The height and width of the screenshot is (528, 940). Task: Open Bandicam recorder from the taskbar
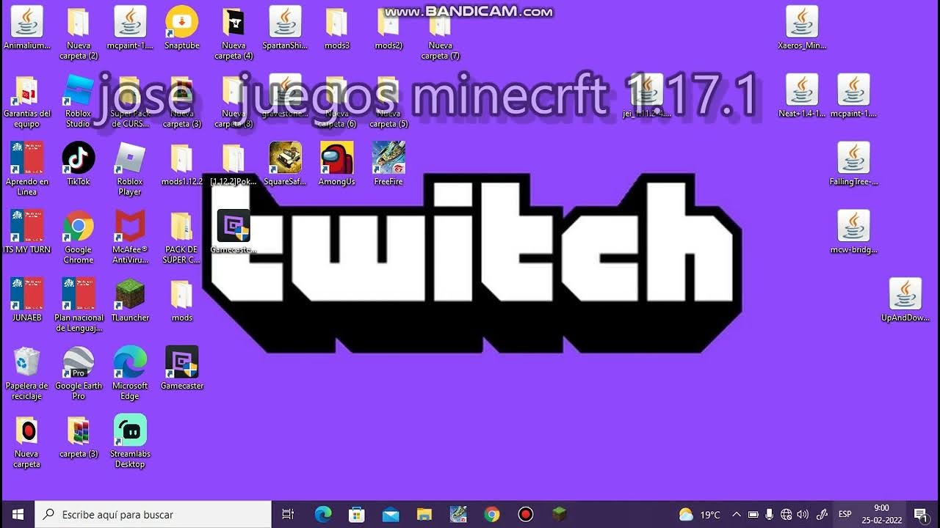coord(526,514)
